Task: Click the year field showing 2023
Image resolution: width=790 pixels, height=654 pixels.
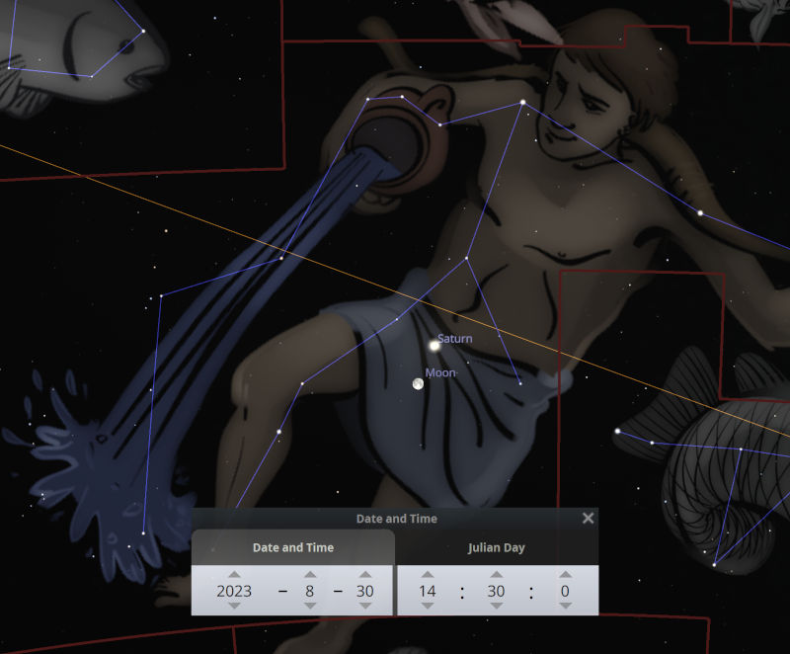Action: point(234,591)
